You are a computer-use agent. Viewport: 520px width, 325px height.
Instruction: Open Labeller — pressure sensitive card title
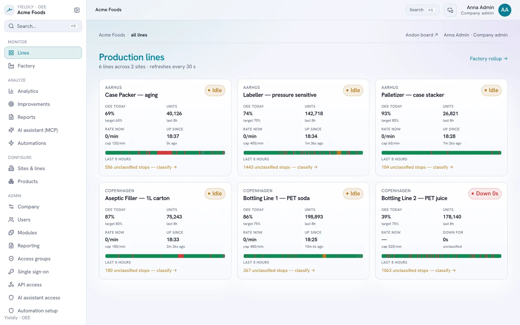tap(280, 95)
